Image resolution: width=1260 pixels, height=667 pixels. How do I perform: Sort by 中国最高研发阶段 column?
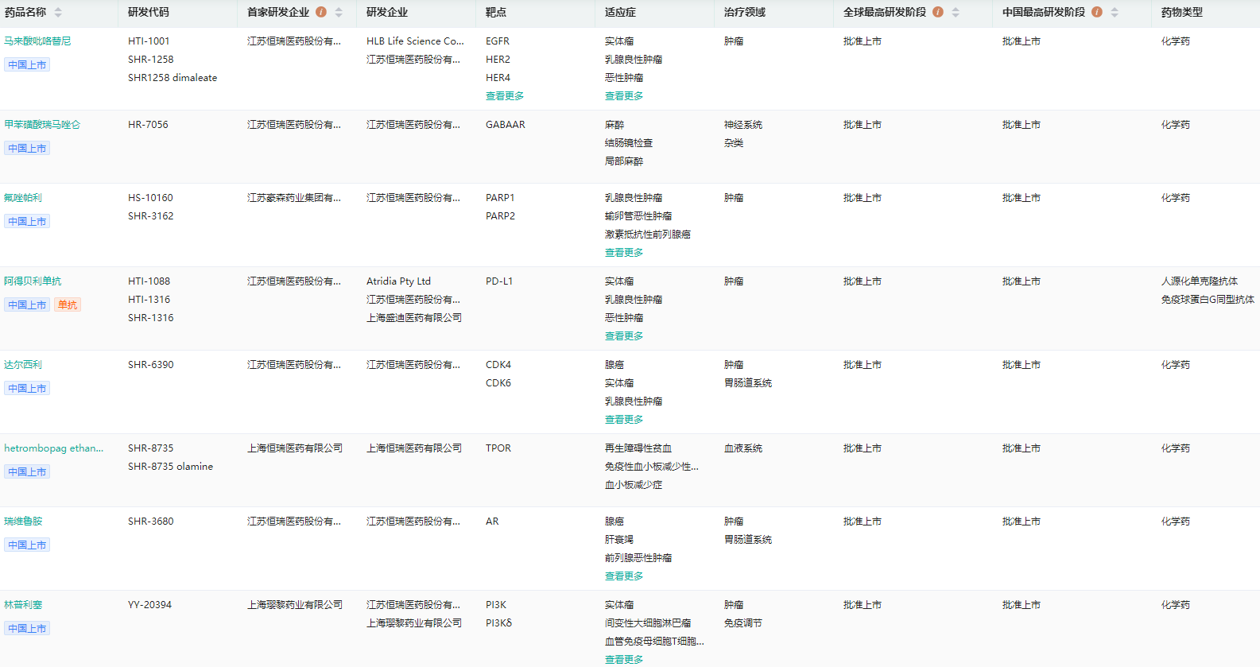tap(1115, 13)
